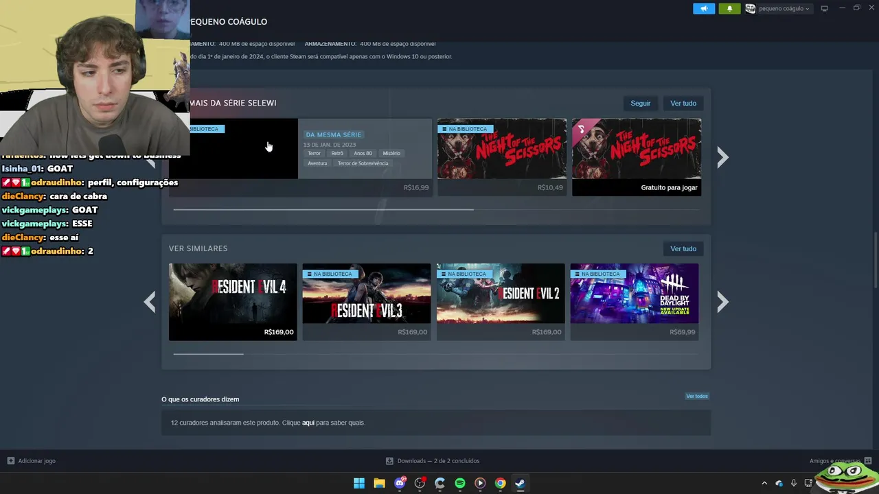Open Discord from the taskbar

(400, 483)
